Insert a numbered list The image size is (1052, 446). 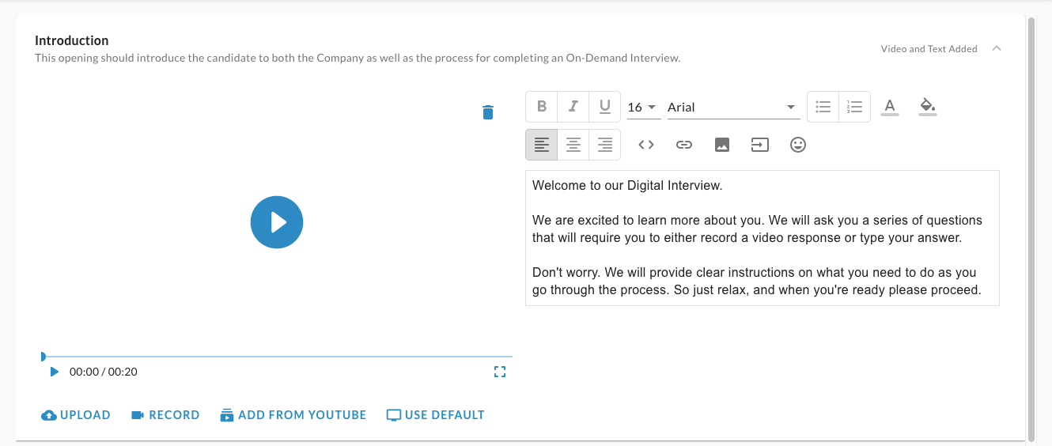coord(854,107)
